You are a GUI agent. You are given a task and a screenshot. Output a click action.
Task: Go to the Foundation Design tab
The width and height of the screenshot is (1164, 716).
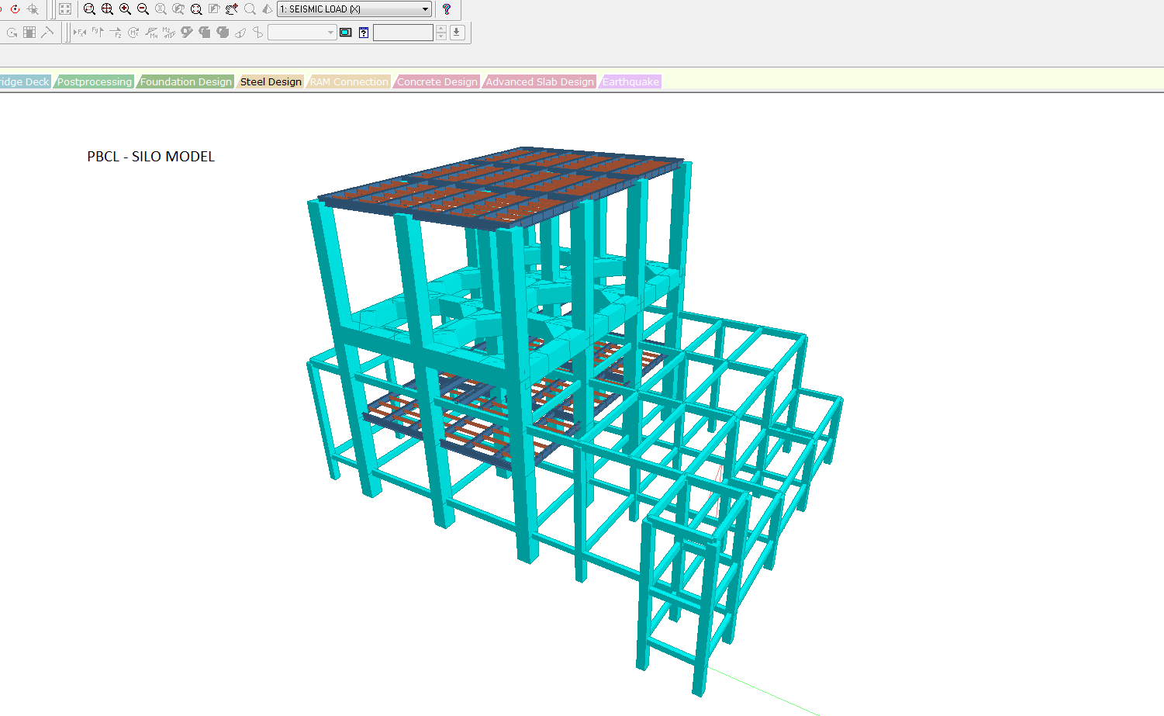(185, 81)
